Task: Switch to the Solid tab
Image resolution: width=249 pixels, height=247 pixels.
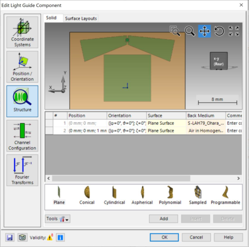Action: (51, 18)
